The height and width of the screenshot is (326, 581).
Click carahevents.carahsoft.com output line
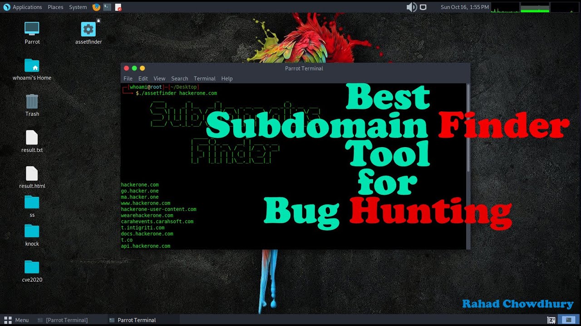click(x=157, y=221)
